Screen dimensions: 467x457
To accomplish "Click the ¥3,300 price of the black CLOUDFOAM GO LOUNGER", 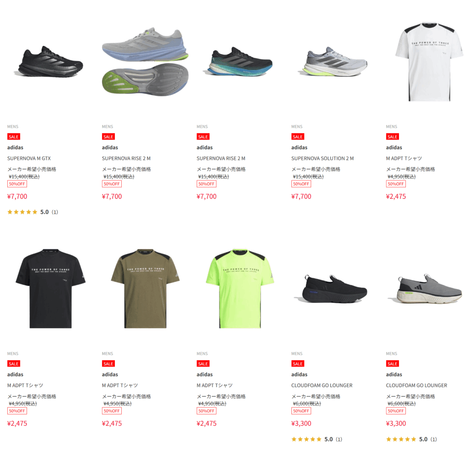I will pos(301,423).
